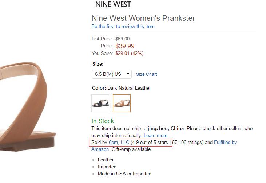The width and height of the screenshot is (266, 183).
Task: Click the $29.01 (42%) savings amount
Action: [129, 53]
